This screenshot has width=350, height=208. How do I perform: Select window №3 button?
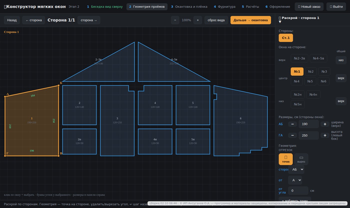pyautogui.click(x=324, y=71)
